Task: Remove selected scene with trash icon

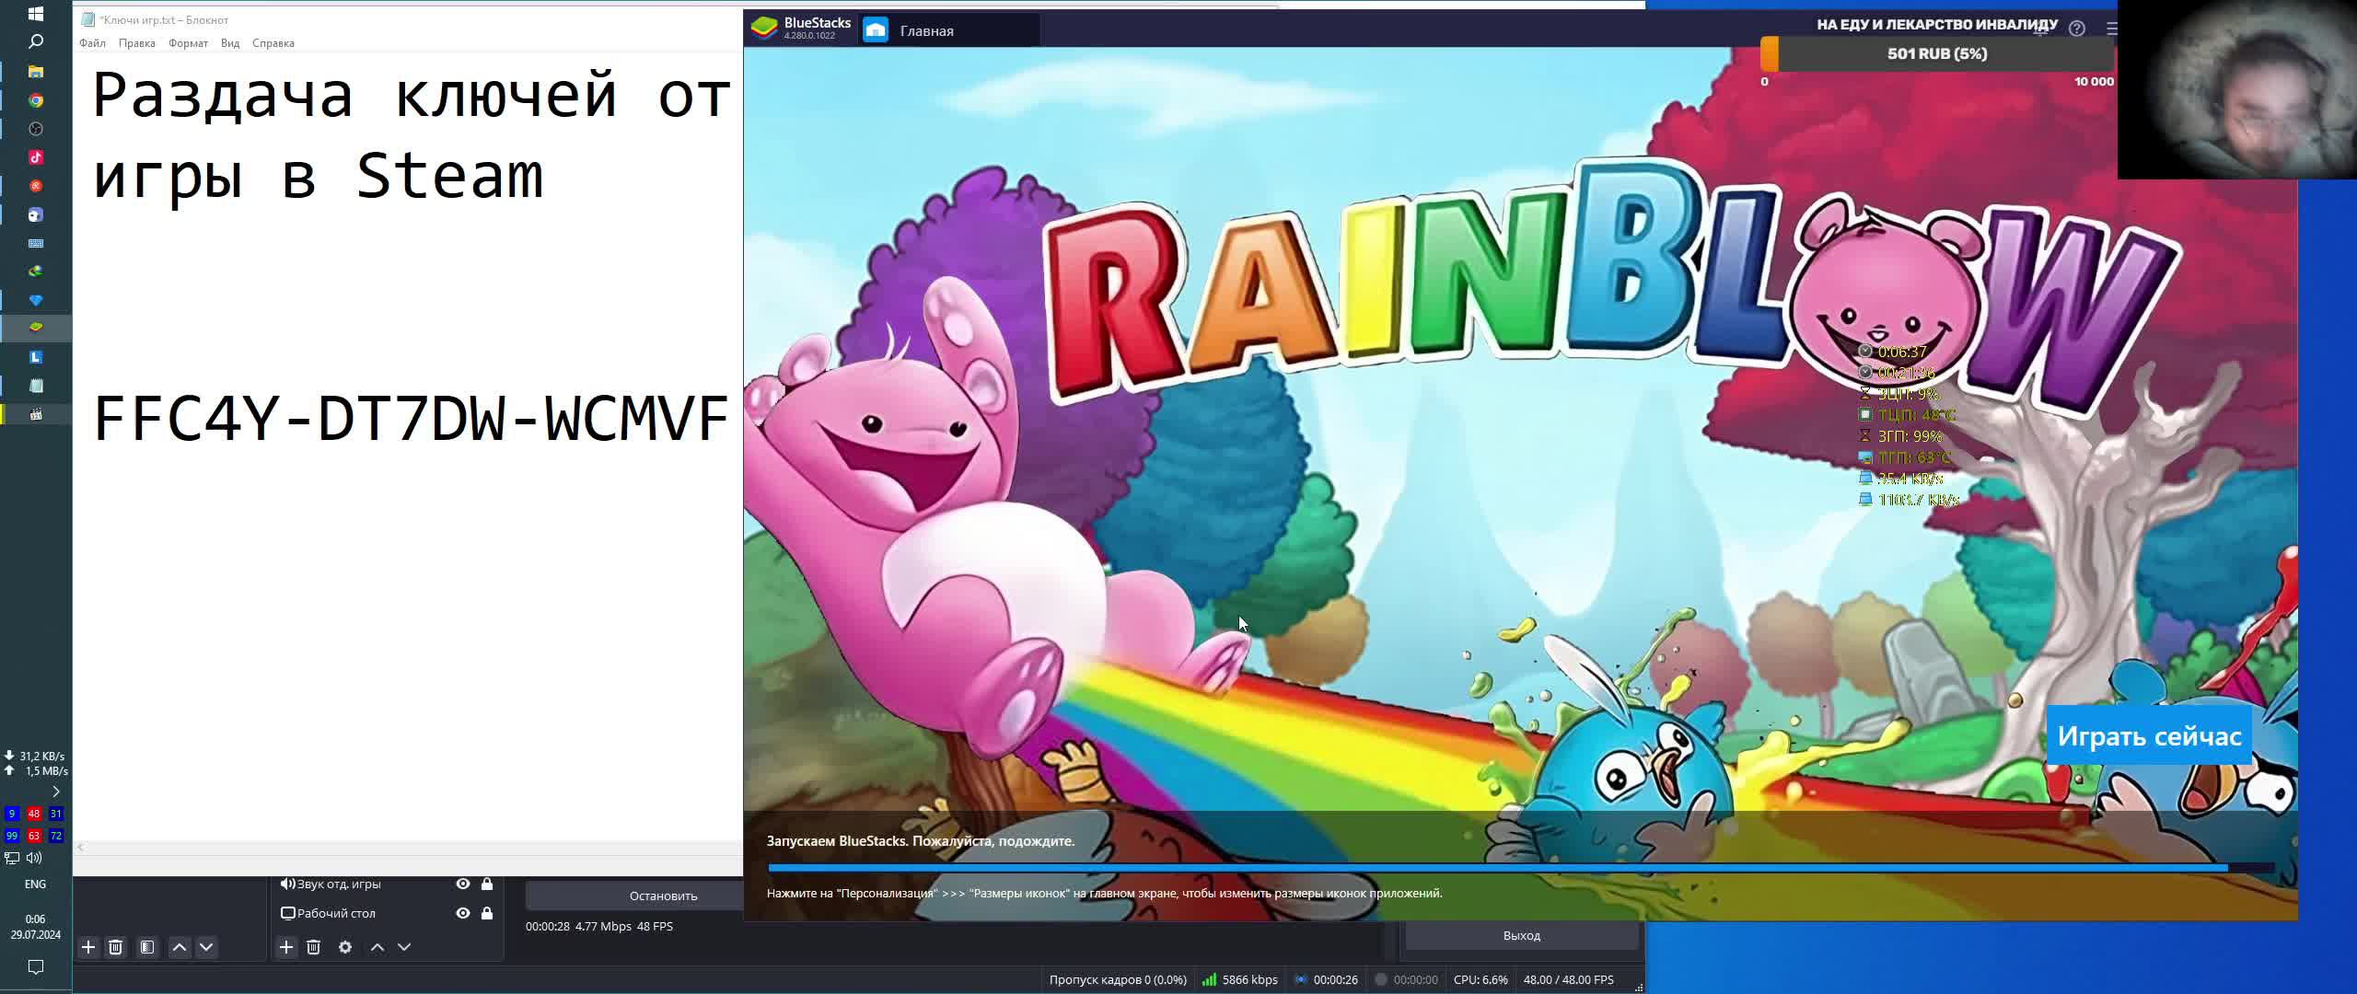Action: 115,947
